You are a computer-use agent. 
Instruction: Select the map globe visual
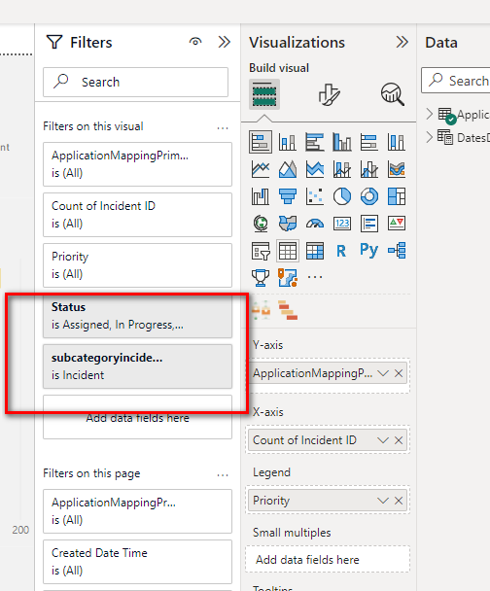click(x=261, y=224)
